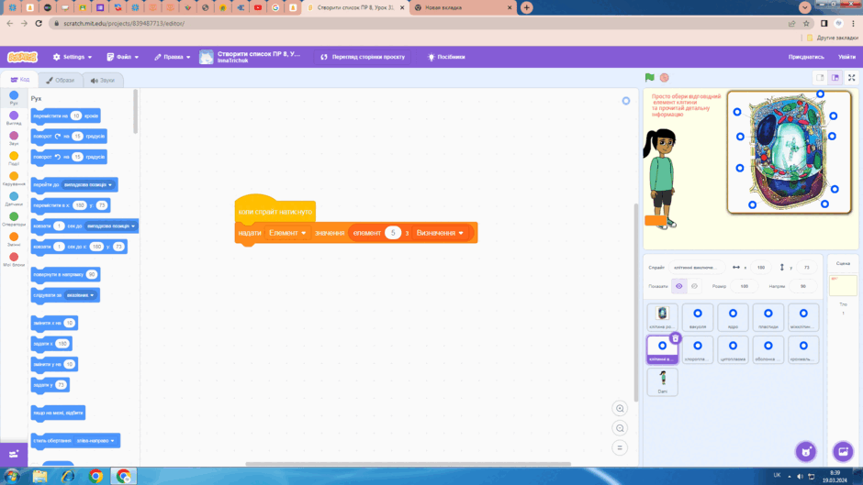Screen dimensions: 863x485
Task: Zoom in the code workspace
Action: [x=620, y=409]
